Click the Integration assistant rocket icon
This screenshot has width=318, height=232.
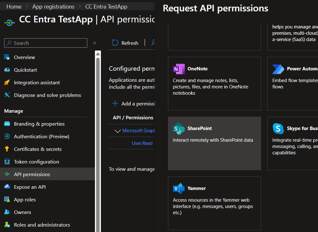(7, 83)
